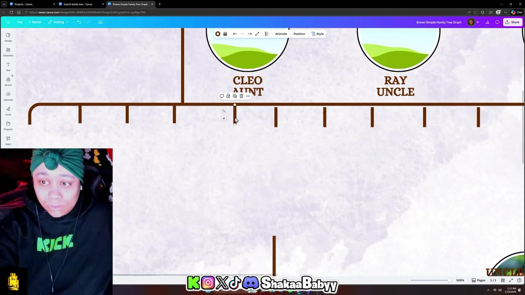Click the comment-with-refresh icon above line
This screenshot has width=525, height=295.
221,96
